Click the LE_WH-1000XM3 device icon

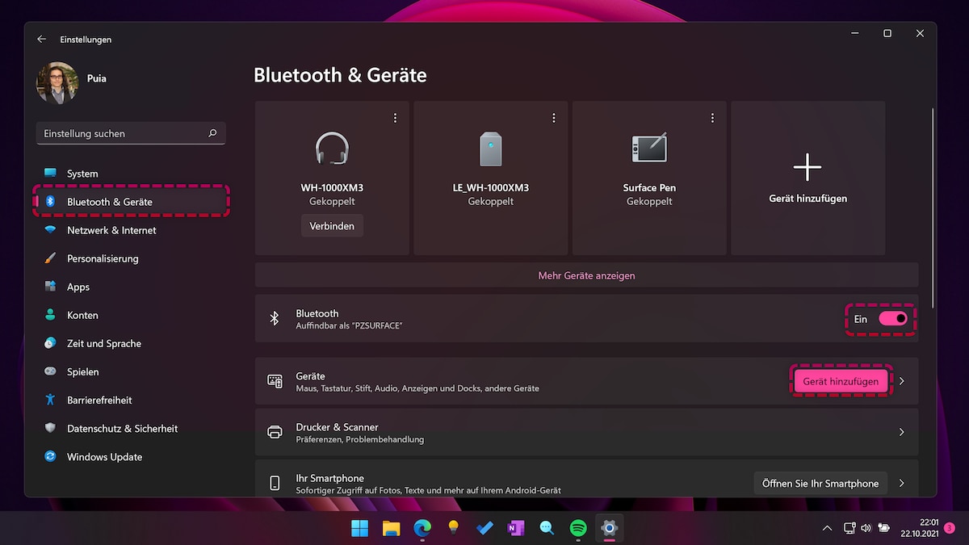[490, 149]
